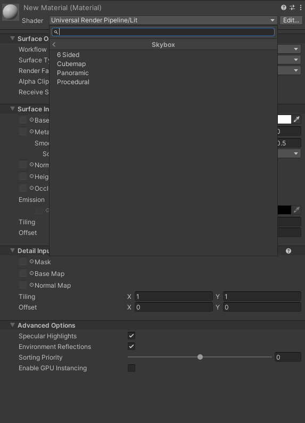Screen dimensions: 305x423
Task: Open object picker circle for Height map
Action: 31,176
